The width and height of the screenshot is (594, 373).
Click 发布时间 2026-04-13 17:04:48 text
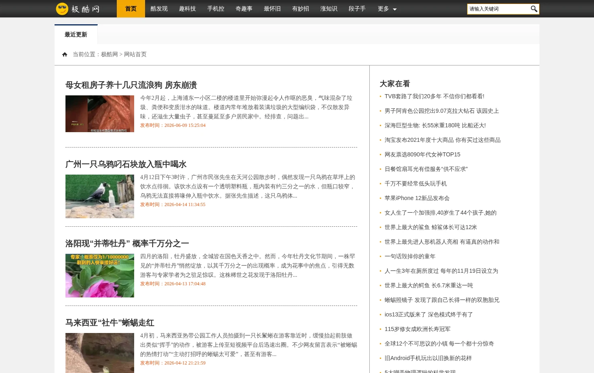(173, 284)
